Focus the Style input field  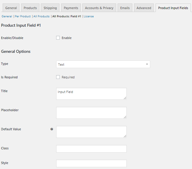[x=91, y=163]
